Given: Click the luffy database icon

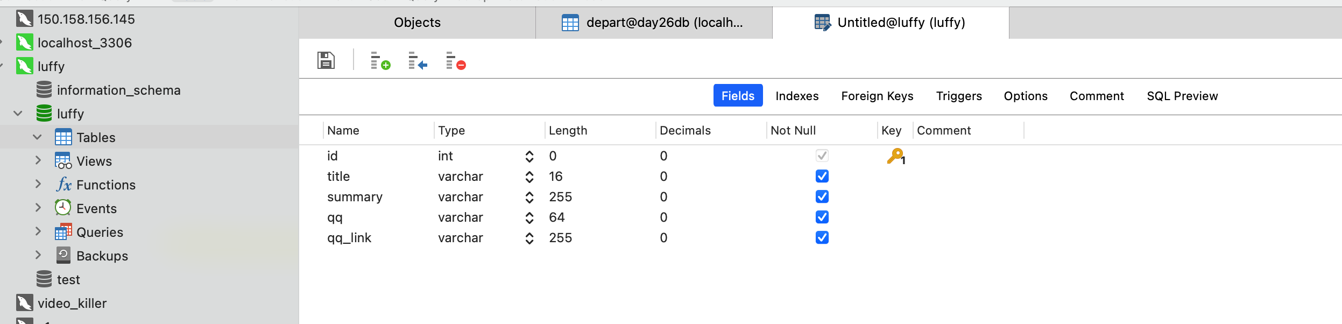Looking at the screenshot, I should pos(44,114).
